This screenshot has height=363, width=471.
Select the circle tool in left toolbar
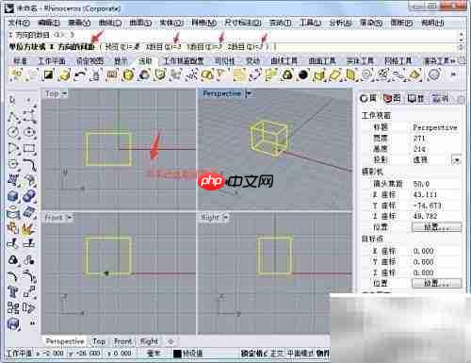point(13,132)
